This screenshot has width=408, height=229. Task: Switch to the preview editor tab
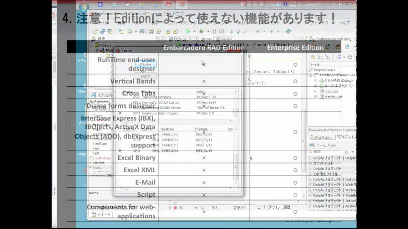pos(224,39)
